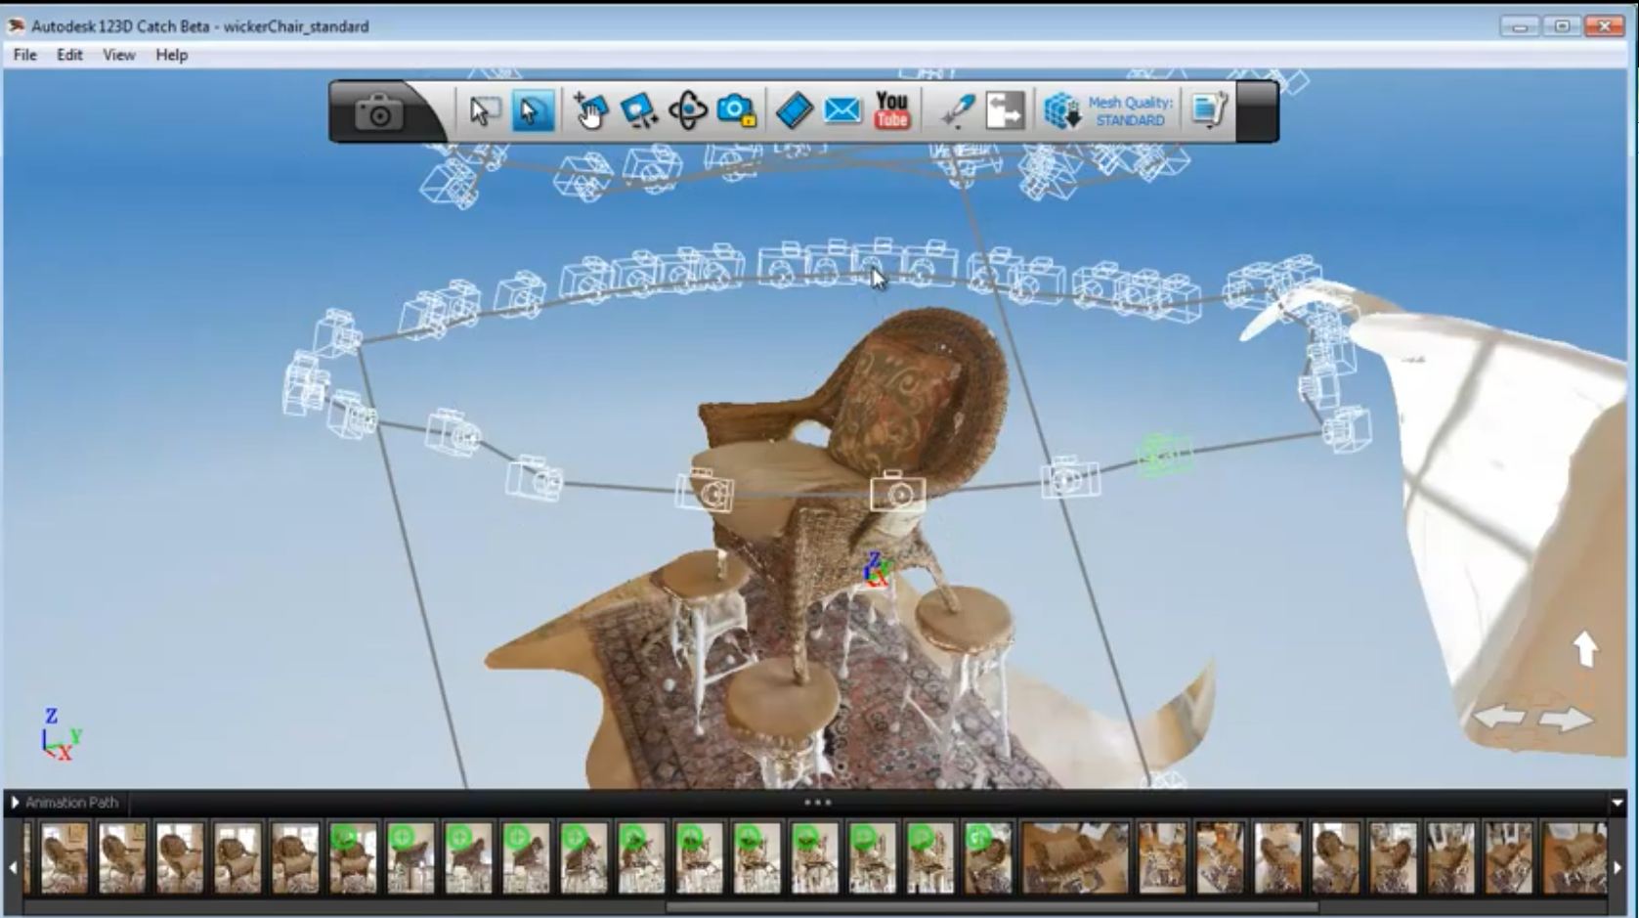Choose the rectangle selection tool
This screenshot has width=1639, height=918.
click(483, 111)
